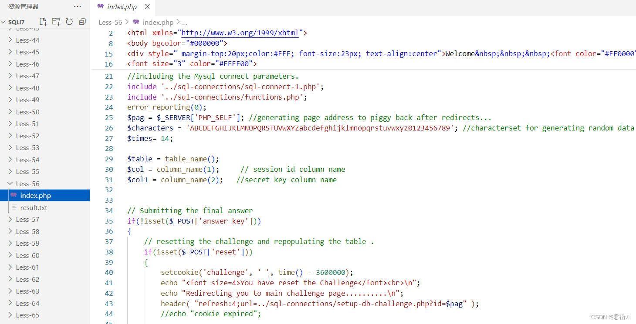
Task: Open the w3.org xhtml link in code
Action: (x=240, y=33)
